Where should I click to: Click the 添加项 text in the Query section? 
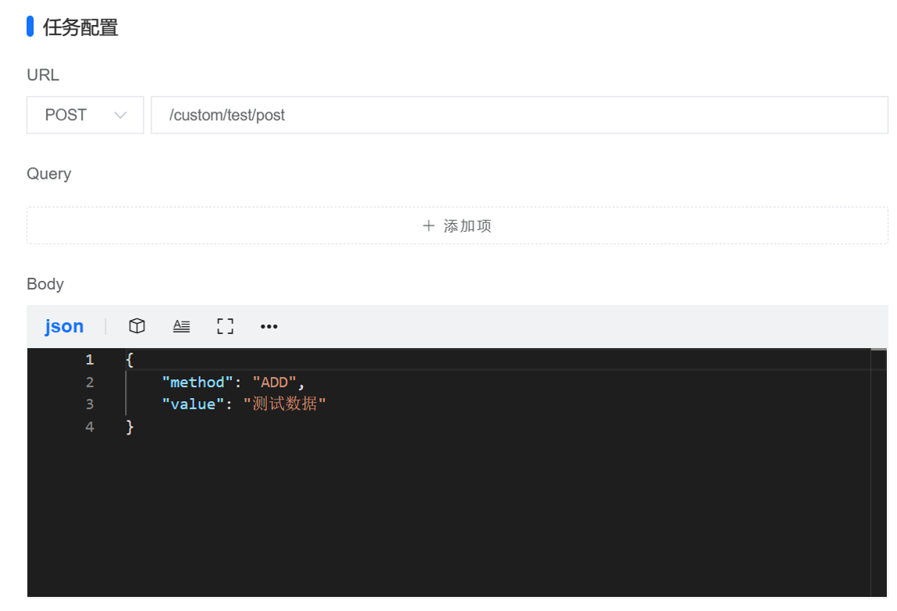point(468,226)
